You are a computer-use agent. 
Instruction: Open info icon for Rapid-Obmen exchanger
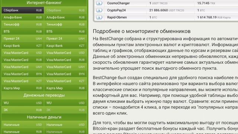pos(99,17)
